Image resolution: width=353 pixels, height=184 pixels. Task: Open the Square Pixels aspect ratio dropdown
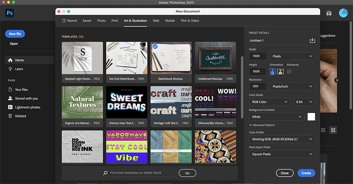282,154
